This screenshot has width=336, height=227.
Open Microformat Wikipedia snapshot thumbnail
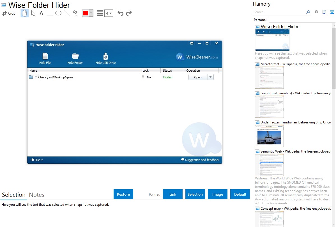pos(269,78)
